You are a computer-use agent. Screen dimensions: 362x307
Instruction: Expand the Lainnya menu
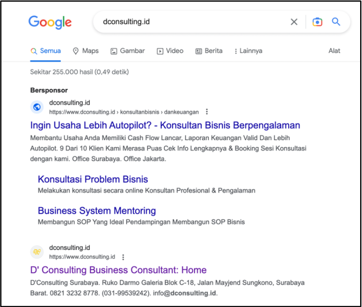pyautogui.click(x=248, y=51)
